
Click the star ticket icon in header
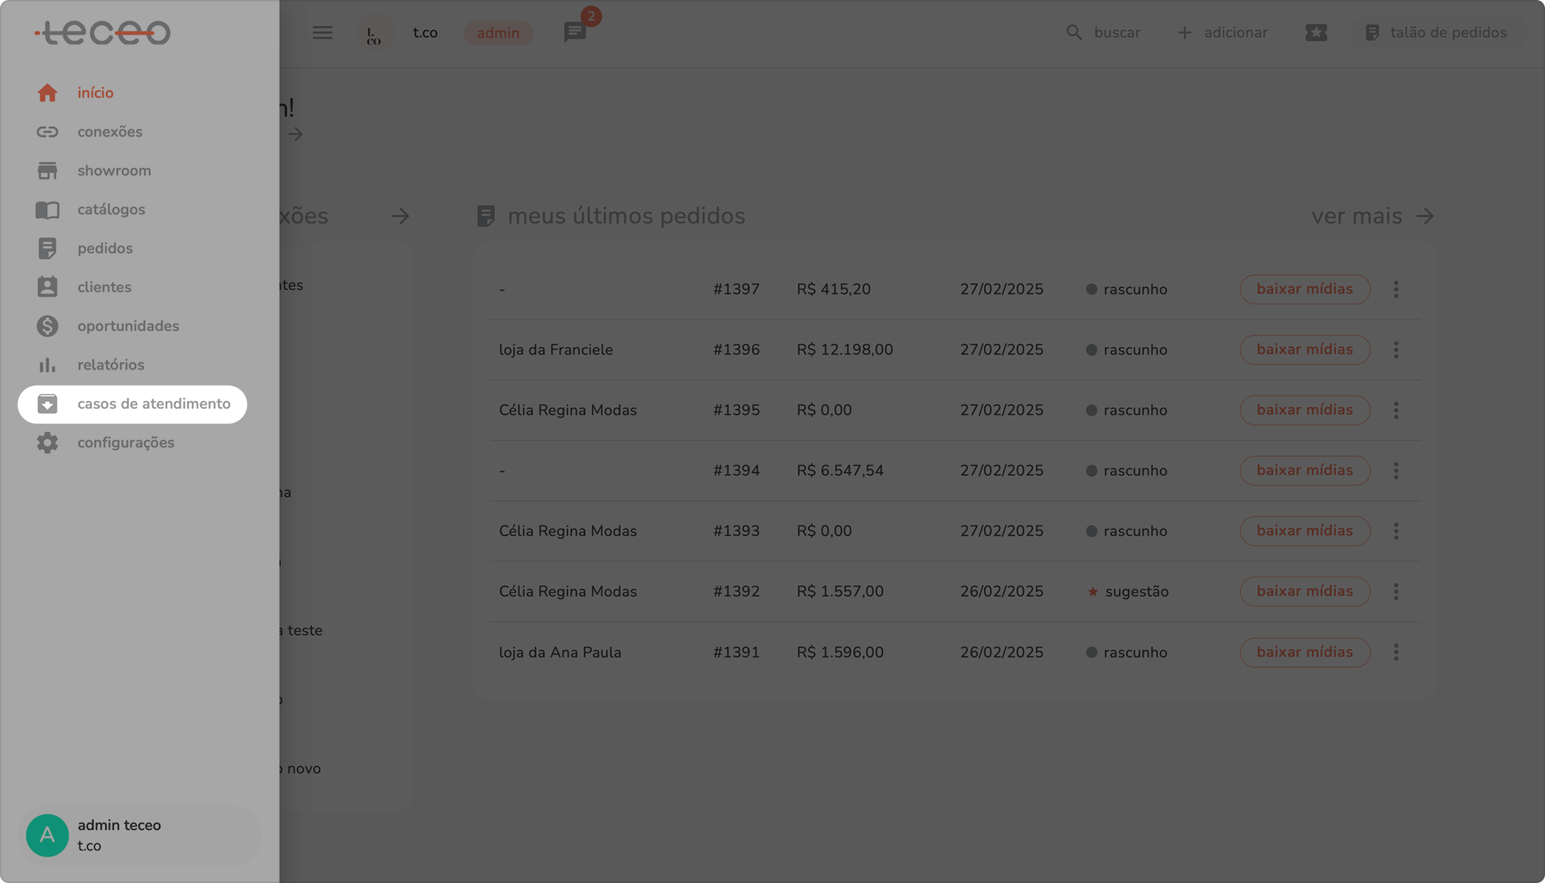[x=1316, y=32]
